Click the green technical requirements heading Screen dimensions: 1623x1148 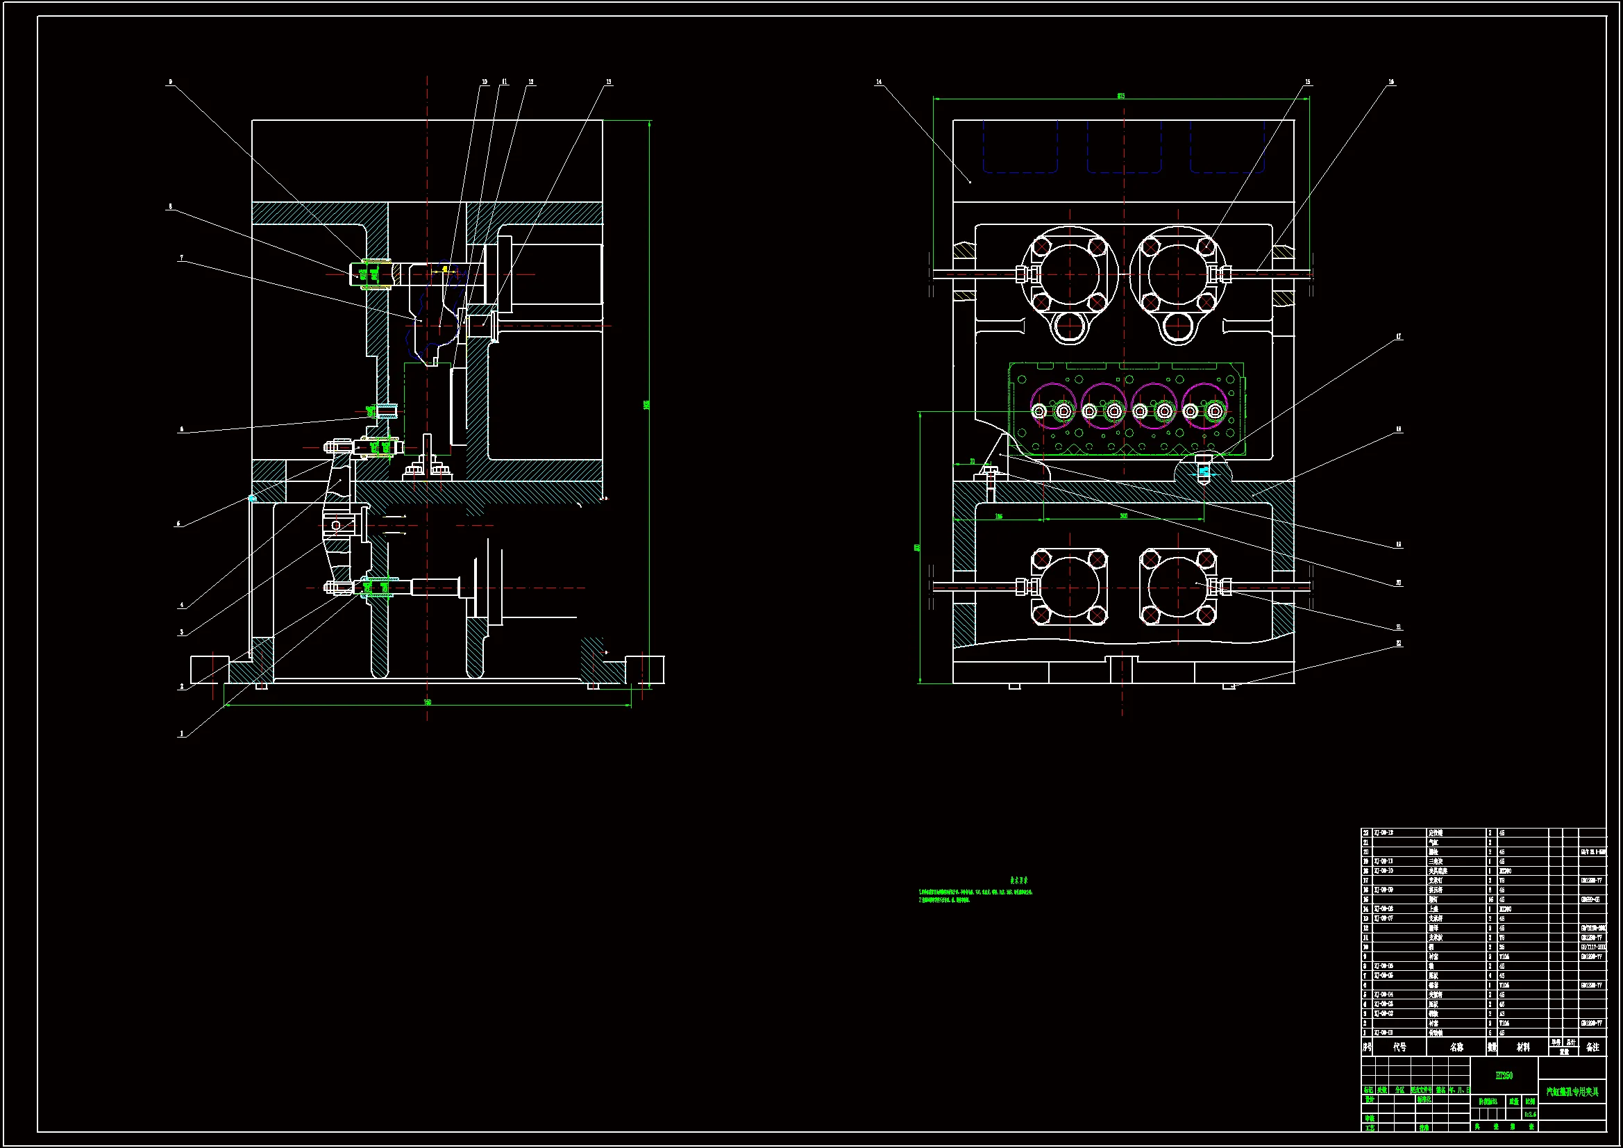point(1018,881)
